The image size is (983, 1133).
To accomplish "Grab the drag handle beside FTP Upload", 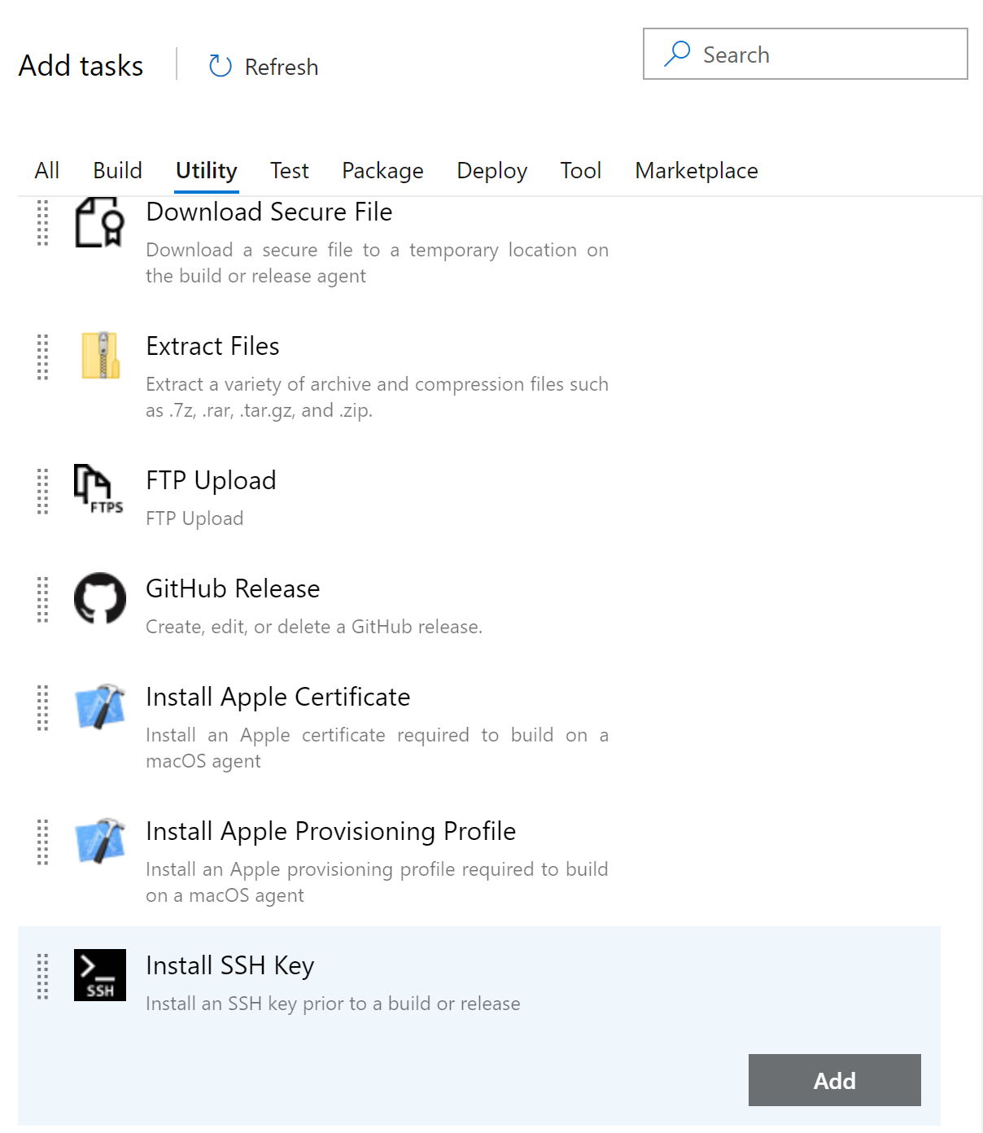I will pos(43,491).
